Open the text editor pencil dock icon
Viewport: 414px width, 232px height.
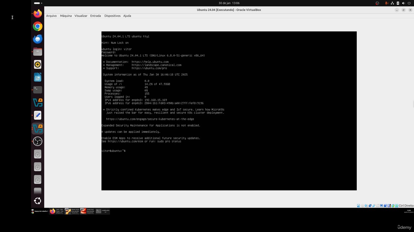coord(38,115)
